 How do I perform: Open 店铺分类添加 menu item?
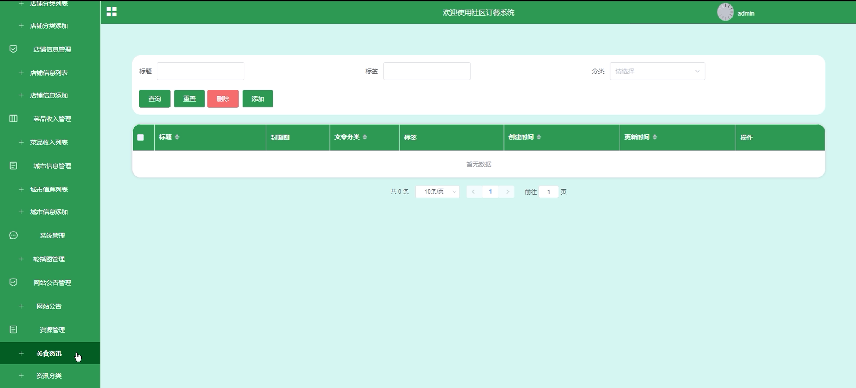tap(50, 26)
